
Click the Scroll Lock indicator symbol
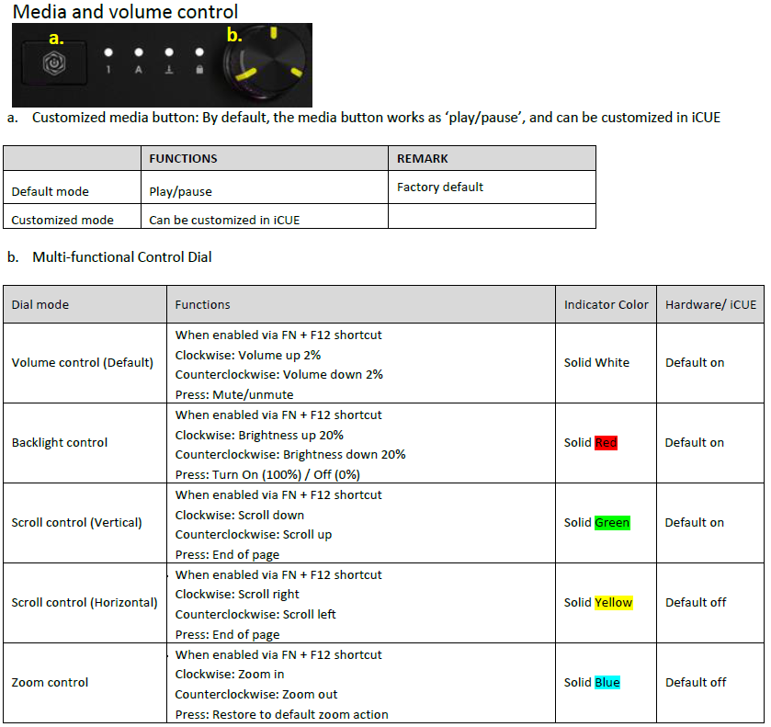(x=169, y=61)
